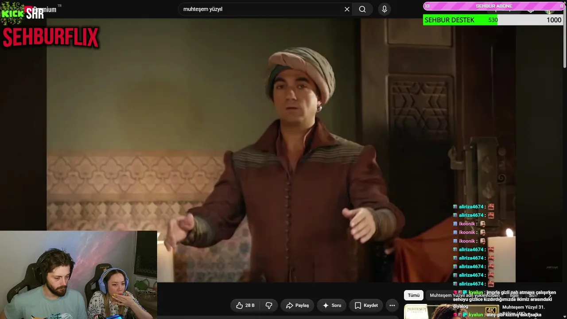Like the video showing 28 B

pyautogui.click(x=245, y=305)
